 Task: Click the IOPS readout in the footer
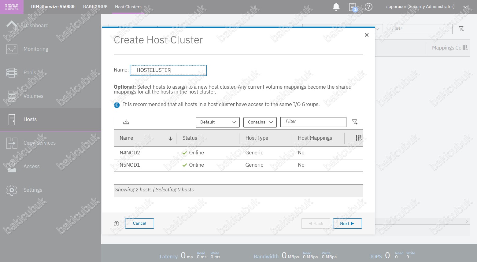pyautogui.click(x=393, y=256)
